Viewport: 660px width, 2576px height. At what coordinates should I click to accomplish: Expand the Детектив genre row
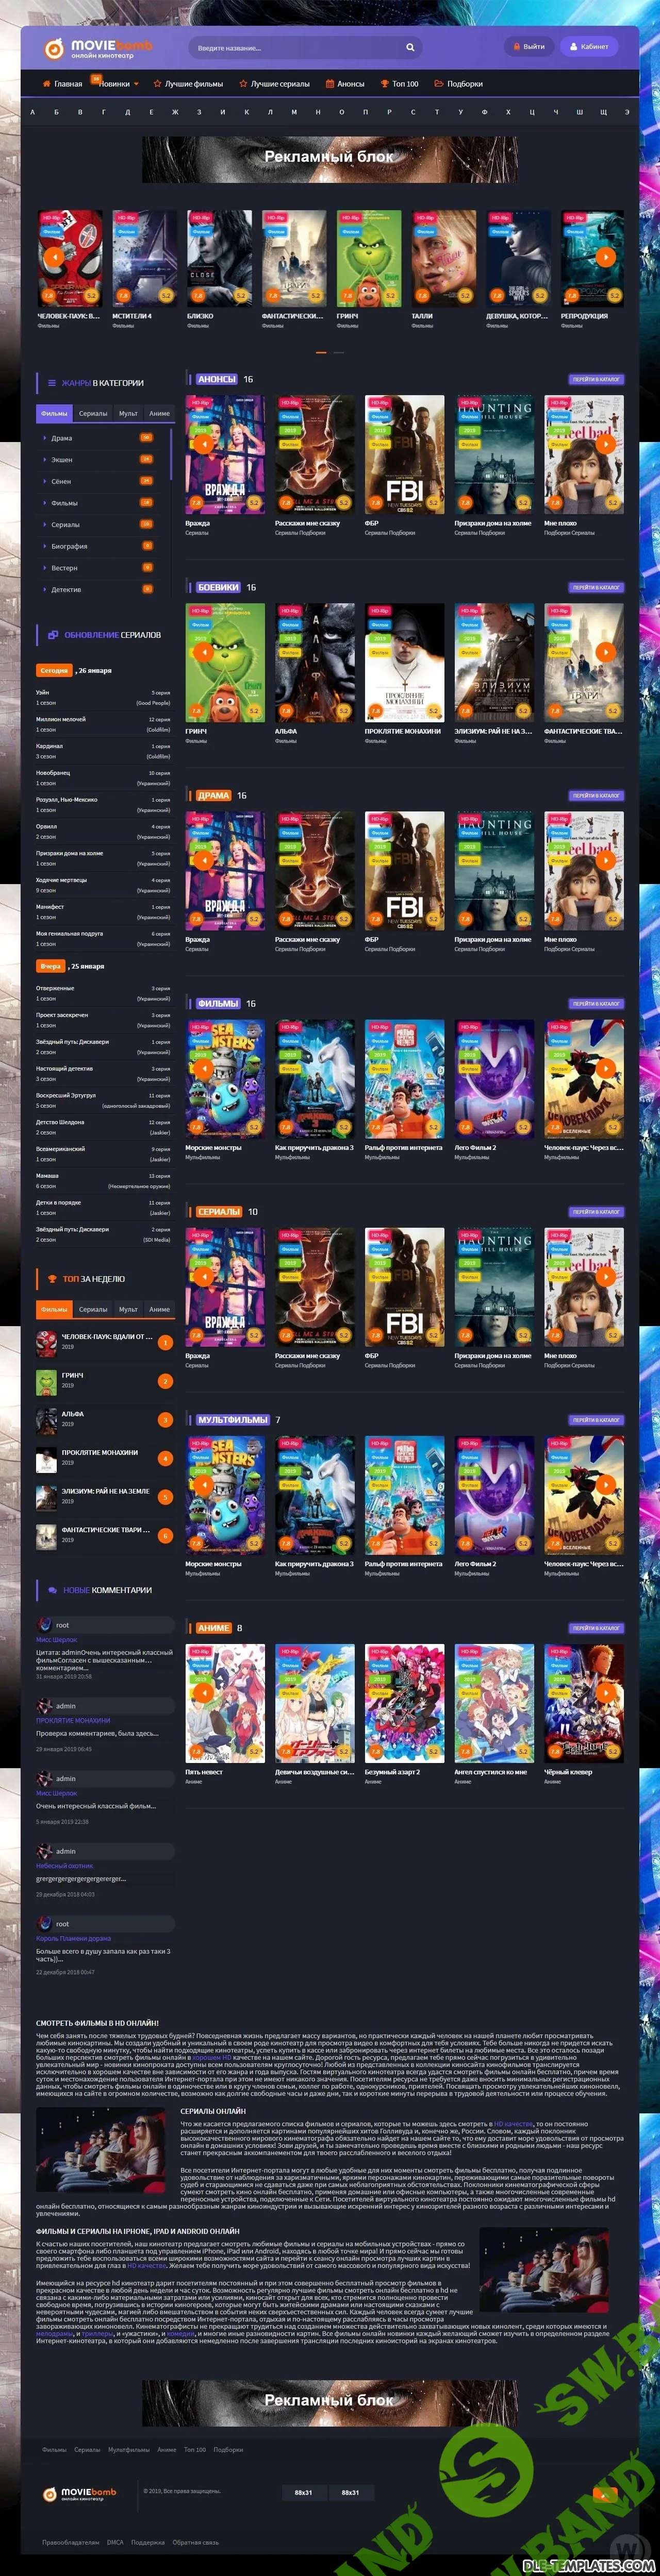click(98, 589)
